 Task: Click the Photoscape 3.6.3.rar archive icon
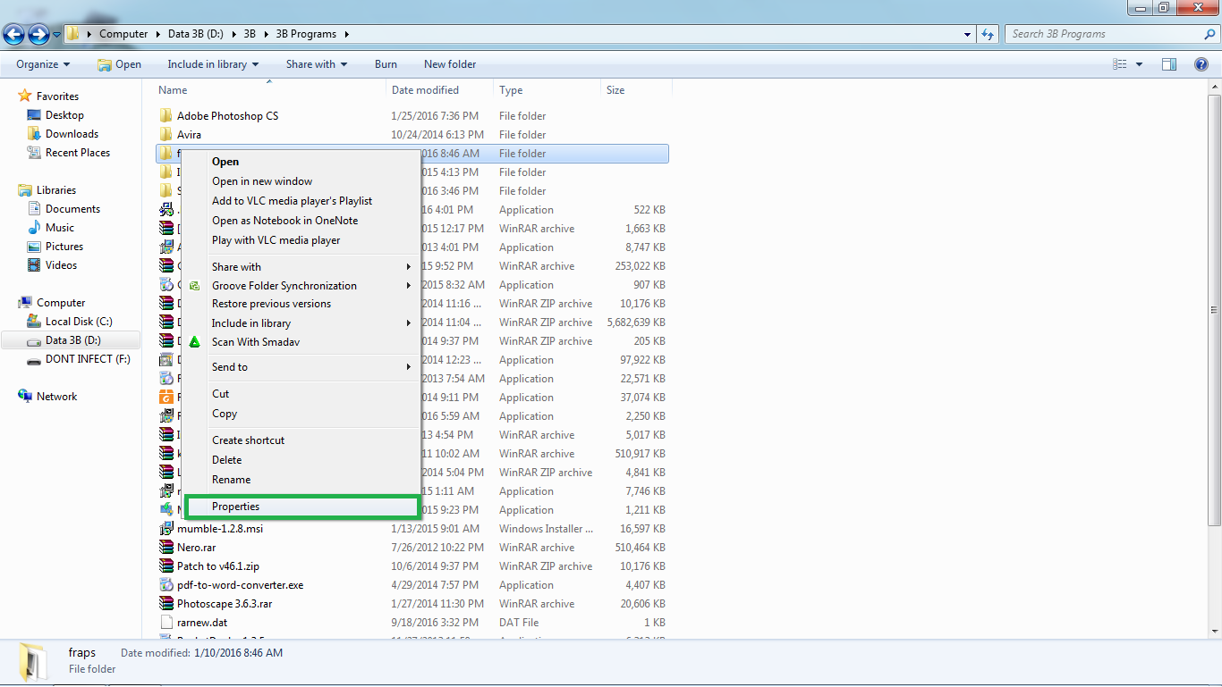(166, 604)
